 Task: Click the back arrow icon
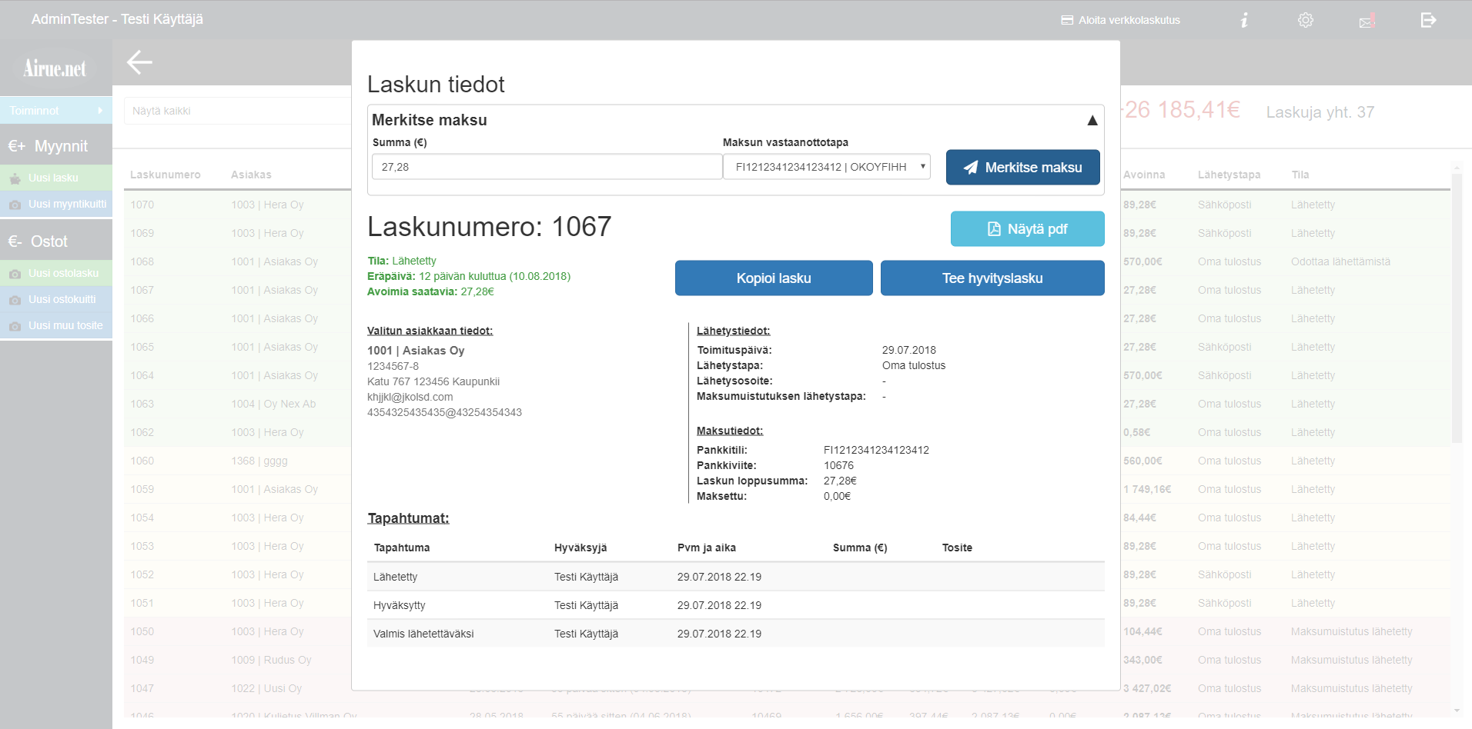[x=139, y=62]
